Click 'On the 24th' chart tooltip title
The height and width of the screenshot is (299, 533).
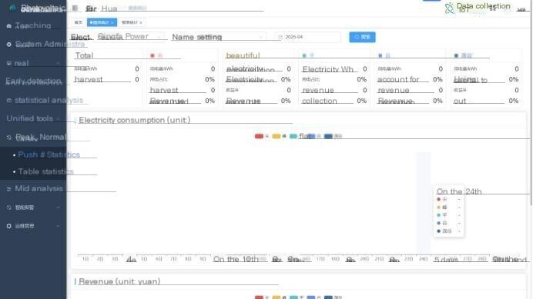click(x=459, y=191)
